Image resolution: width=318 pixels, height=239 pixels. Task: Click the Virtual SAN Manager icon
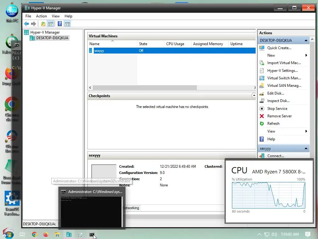point(262,86)
